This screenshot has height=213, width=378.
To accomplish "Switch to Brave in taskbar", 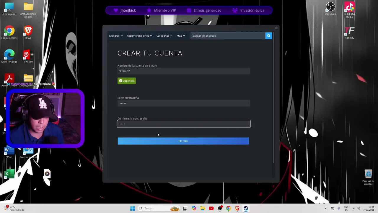I will point(237,208).
